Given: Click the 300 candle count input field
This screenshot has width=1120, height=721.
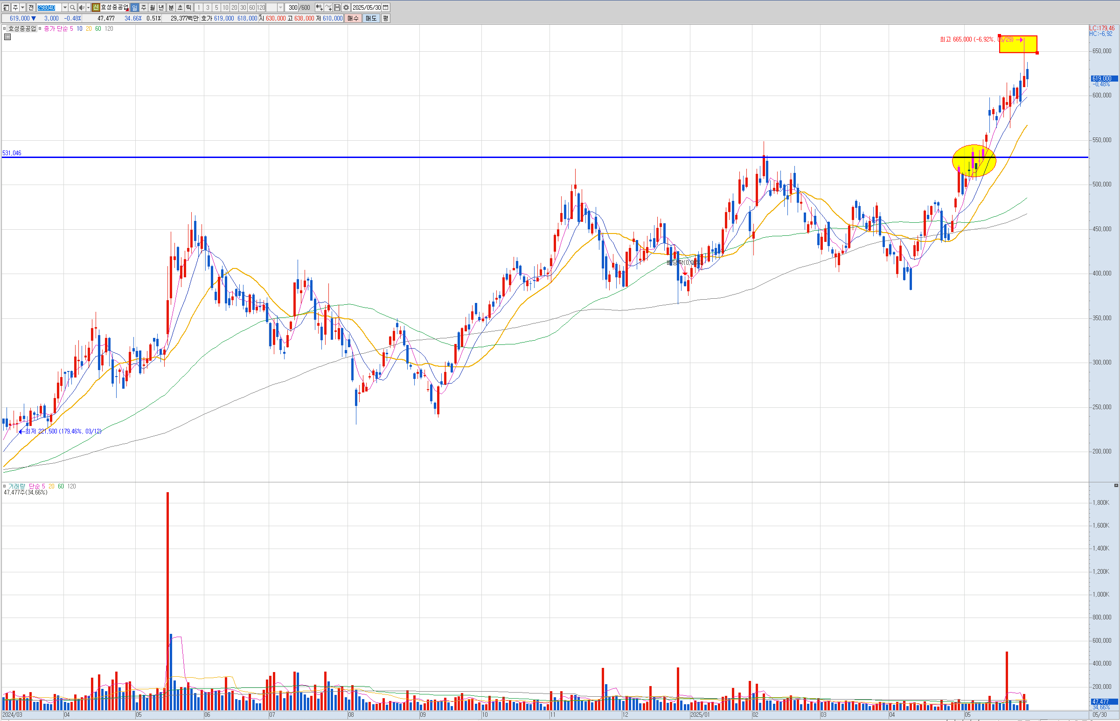Looking at the screenshot, I should click(292, 7).
